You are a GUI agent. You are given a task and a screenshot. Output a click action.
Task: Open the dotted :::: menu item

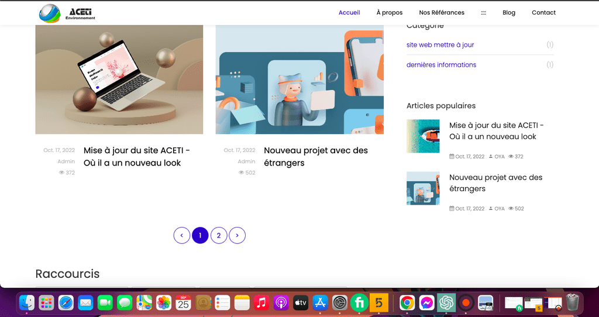pos(483,13)
